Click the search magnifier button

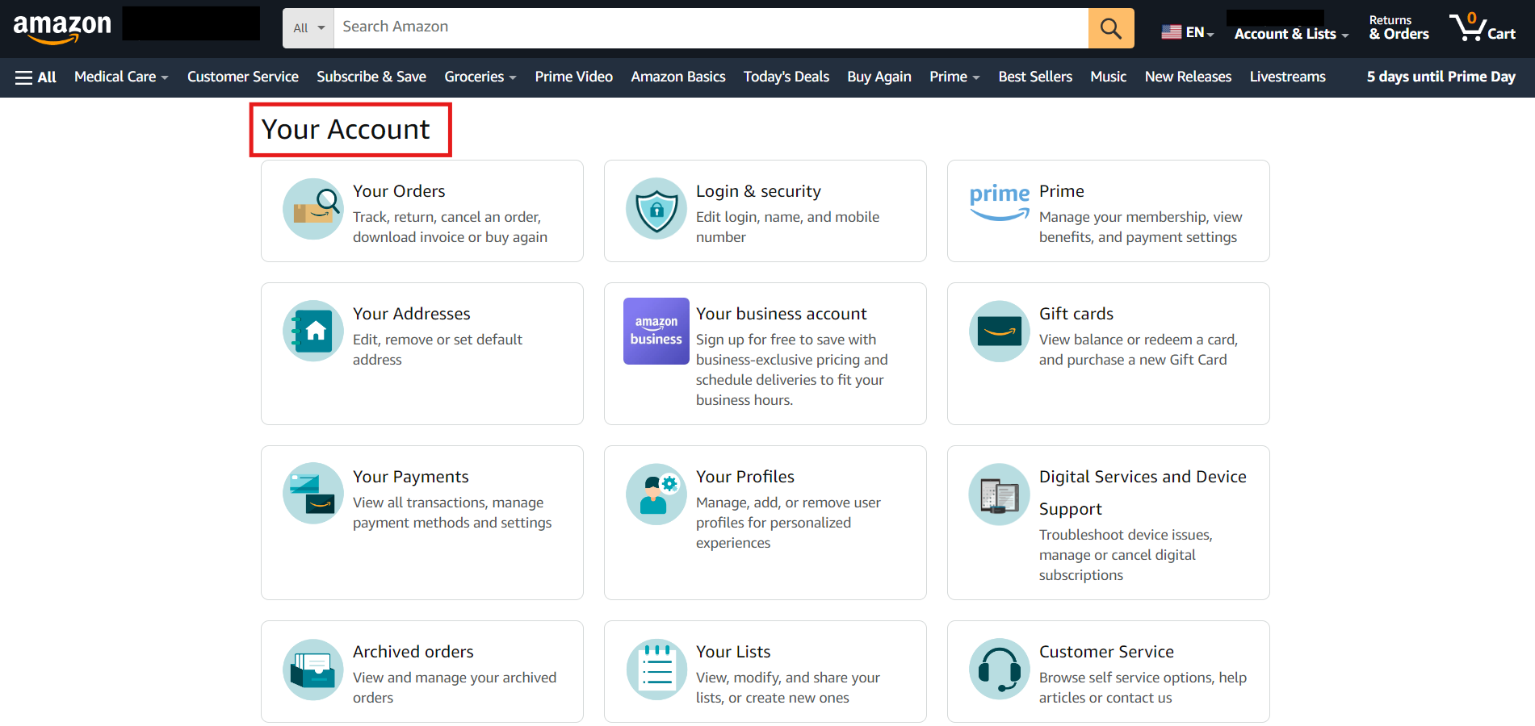point(1111,28)
